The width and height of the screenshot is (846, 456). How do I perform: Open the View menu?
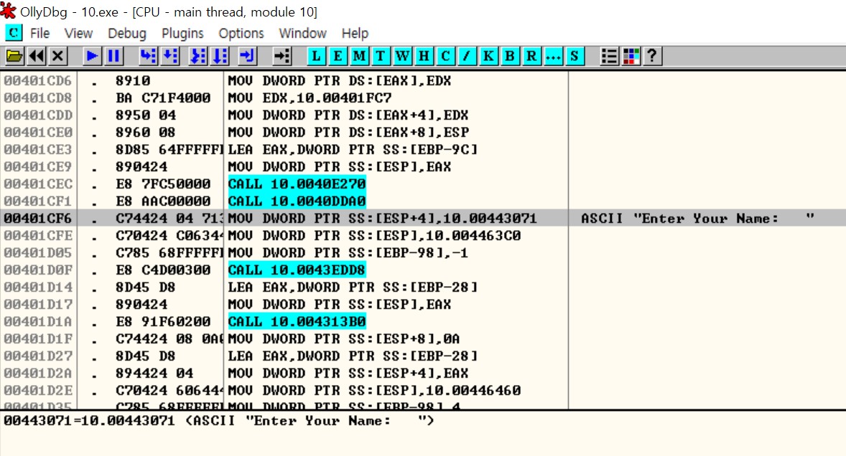pyautogui.click(x=79, y=34)
